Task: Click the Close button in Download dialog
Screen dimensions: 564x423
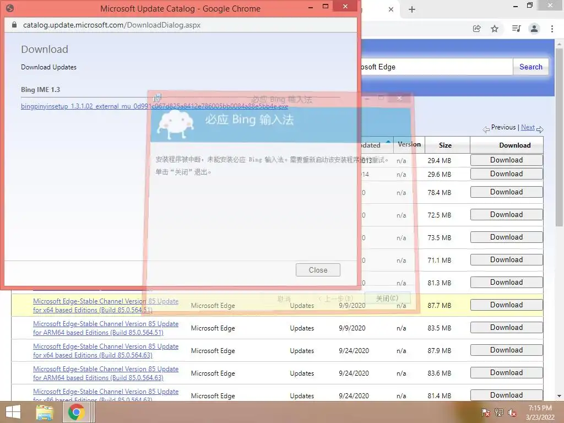Action: coord(318,270)
